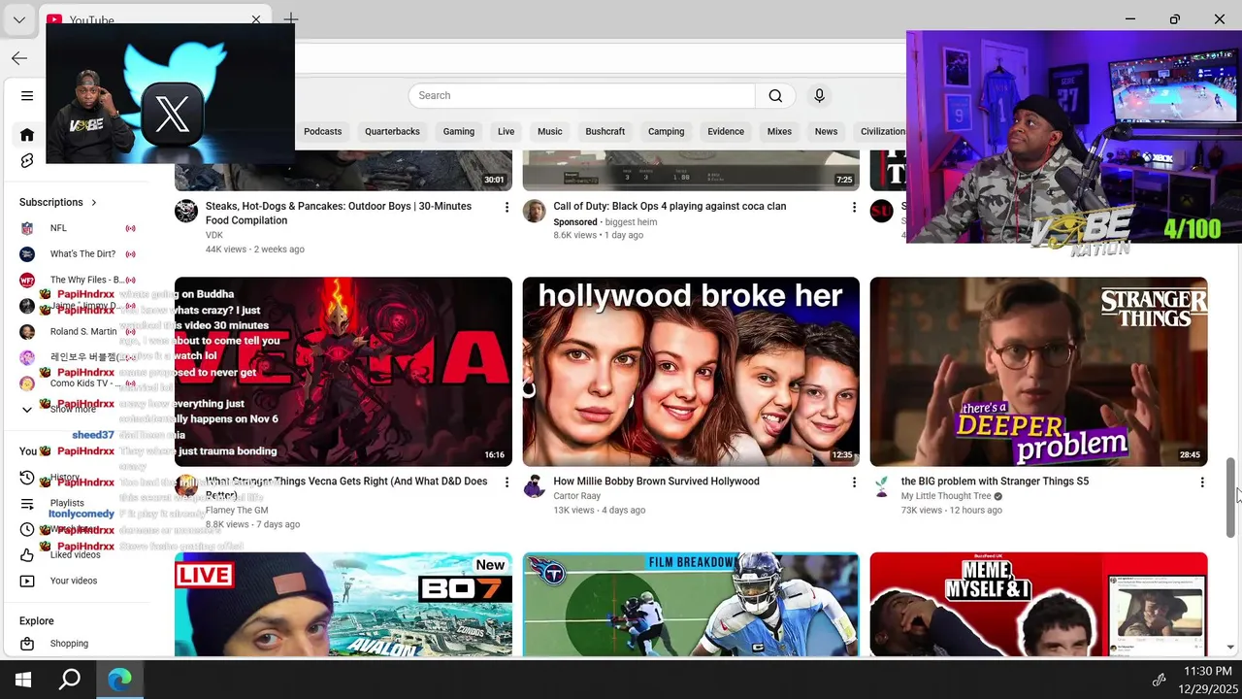
Task: Open the LIVE BO7 Avalon thumbnail
Action: coord(343,605)
